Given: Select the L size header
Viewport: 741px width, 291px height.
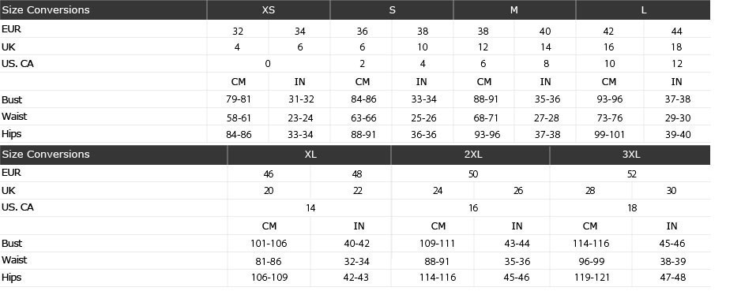Looking at the screenshot, I should pos(643,10).
